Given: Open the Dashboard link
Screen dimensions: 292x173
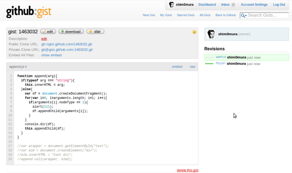Looking at the screenshot, I should pyautogui.click(x=207, y=5).
